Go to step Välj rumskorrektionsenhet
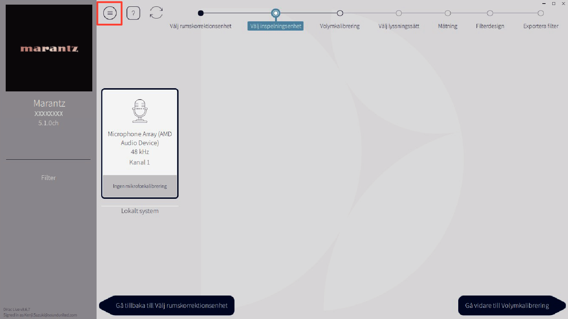This screenshot has width=568, height=319. tap(200, 26)
